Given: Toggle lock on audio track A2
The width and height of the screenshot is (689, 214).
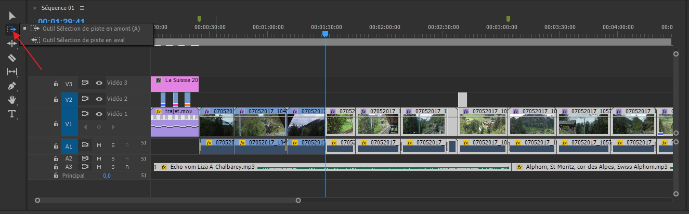Looking at the screenshot, I should click(56, 159).
